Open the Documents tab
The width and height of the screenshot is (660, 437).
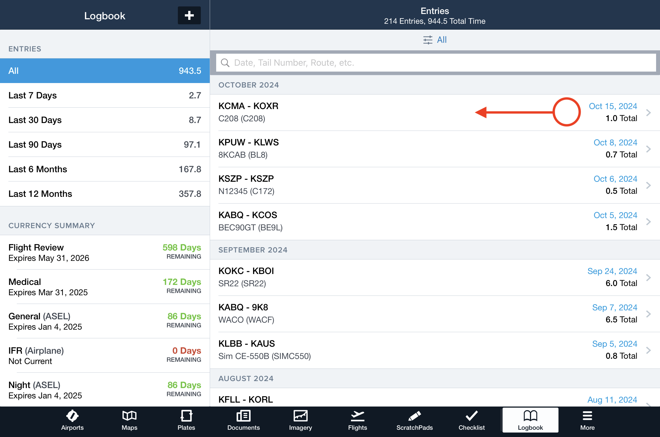(x=243, y=420)
